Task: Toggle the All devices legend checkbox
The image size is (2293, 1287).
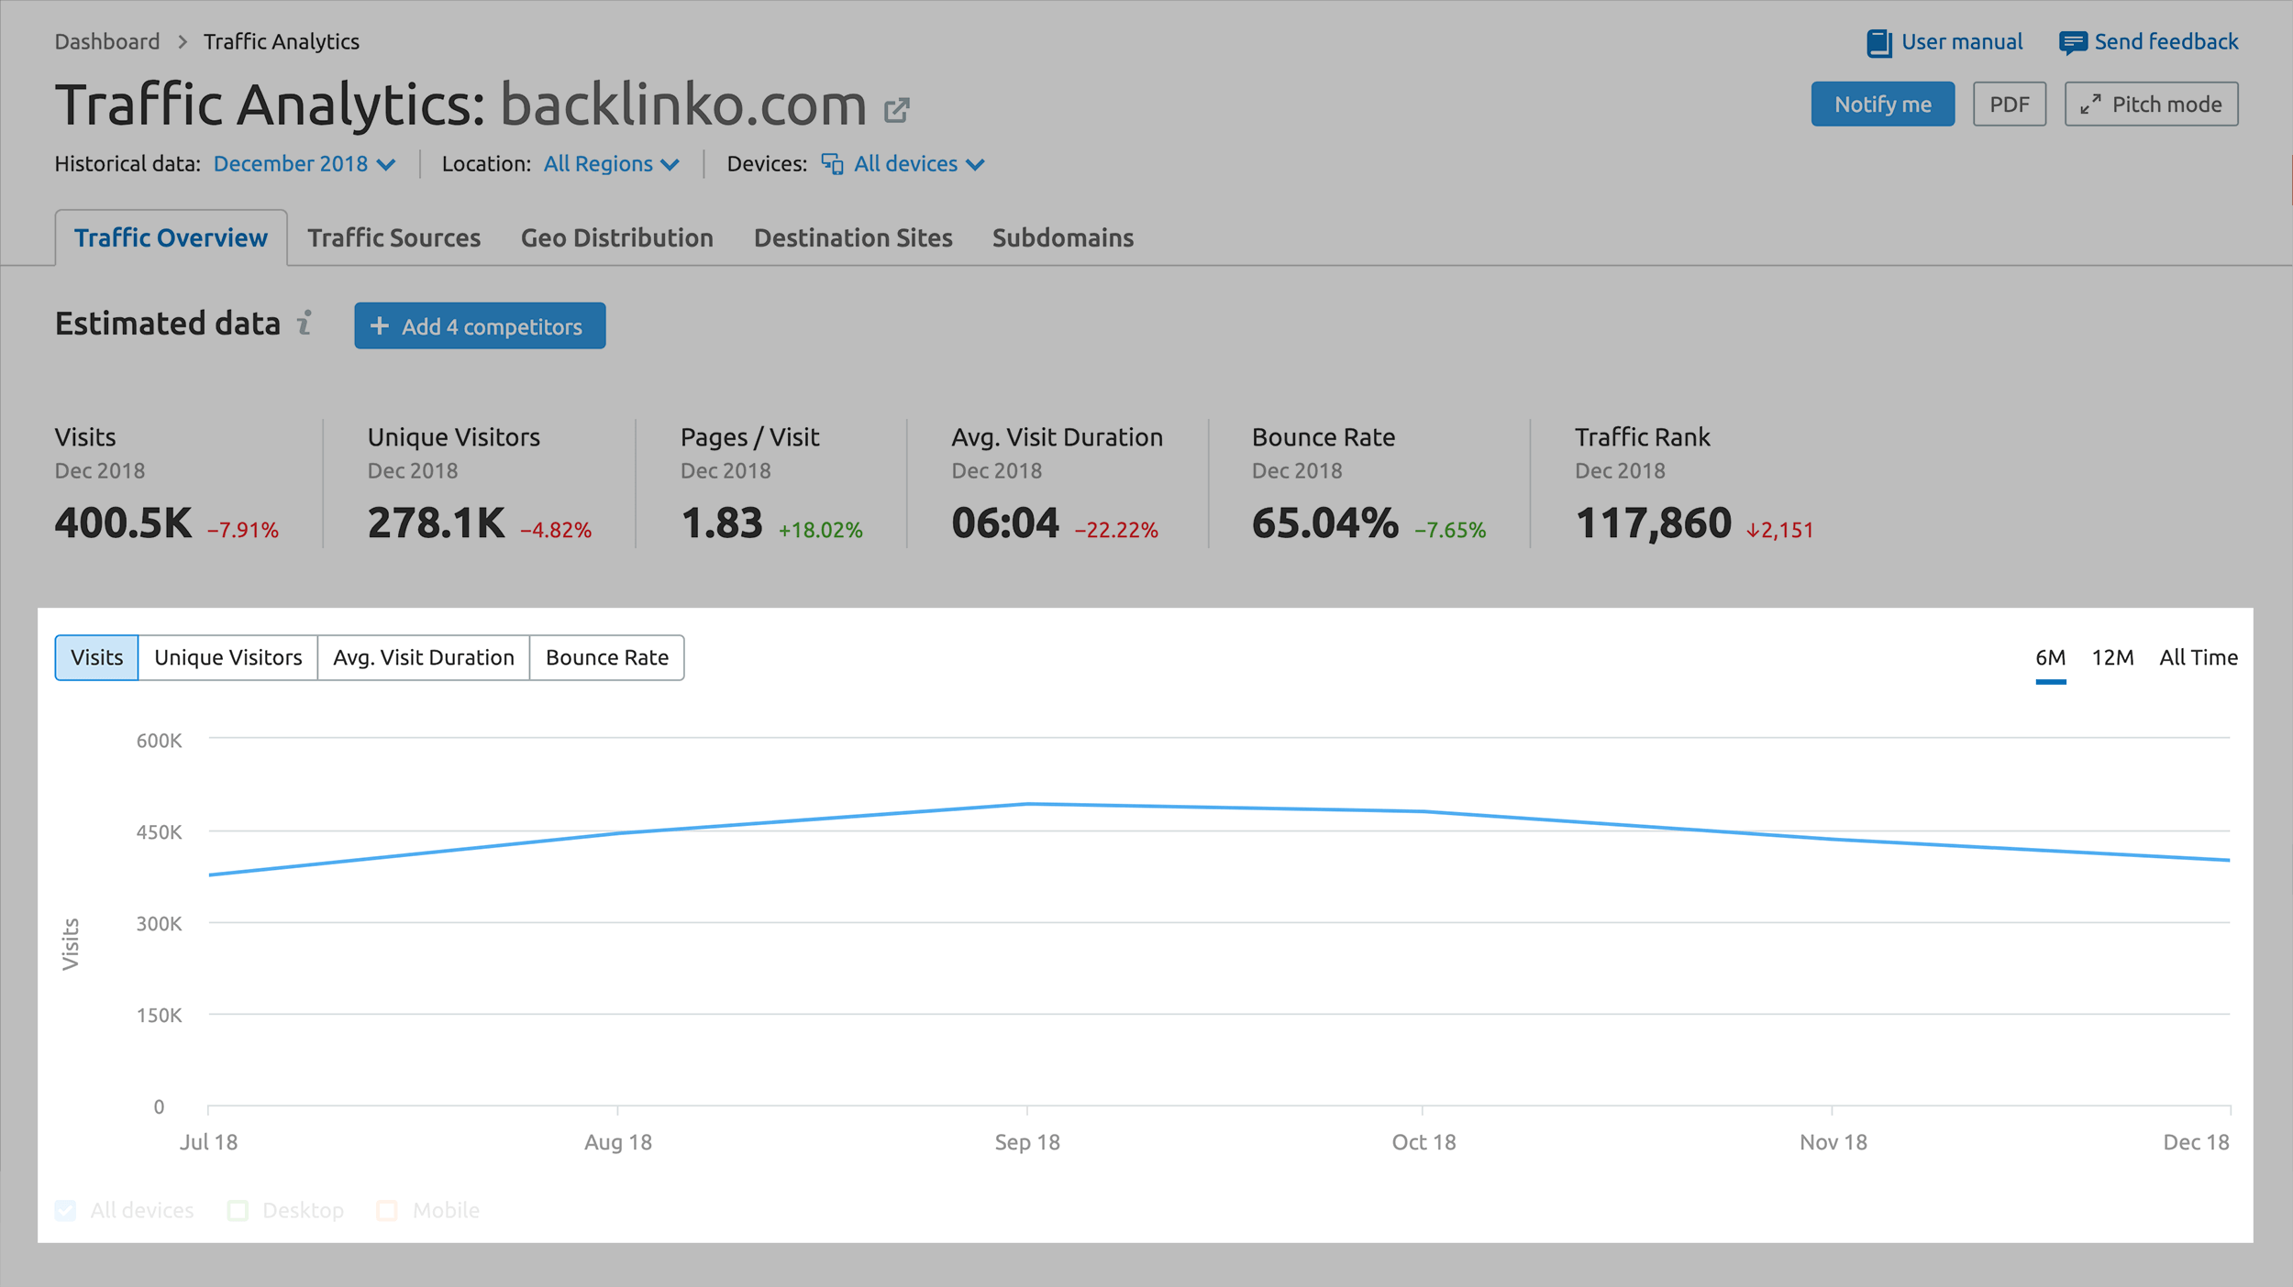Action: click(x=66, y=1211)
